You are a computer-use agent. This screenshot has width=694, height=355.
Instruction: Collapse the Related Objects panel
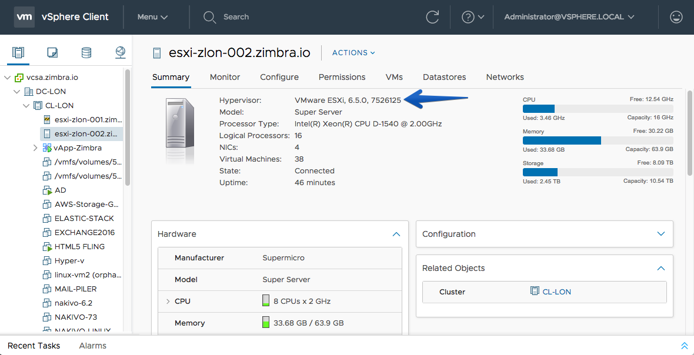(661, 269)
